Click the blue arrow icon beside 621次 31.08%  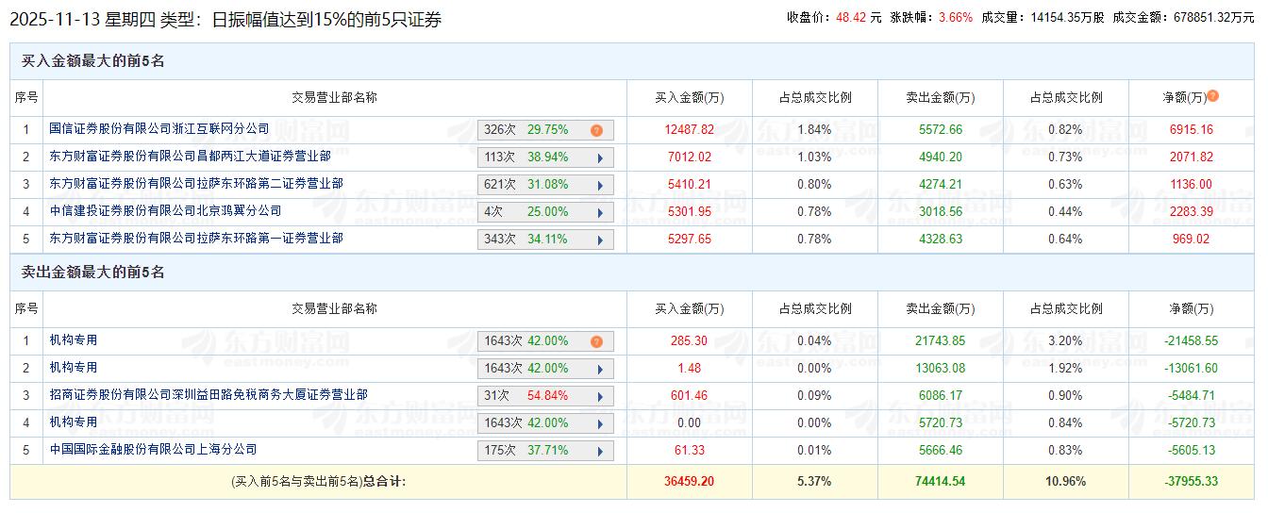tap(600, 185)
